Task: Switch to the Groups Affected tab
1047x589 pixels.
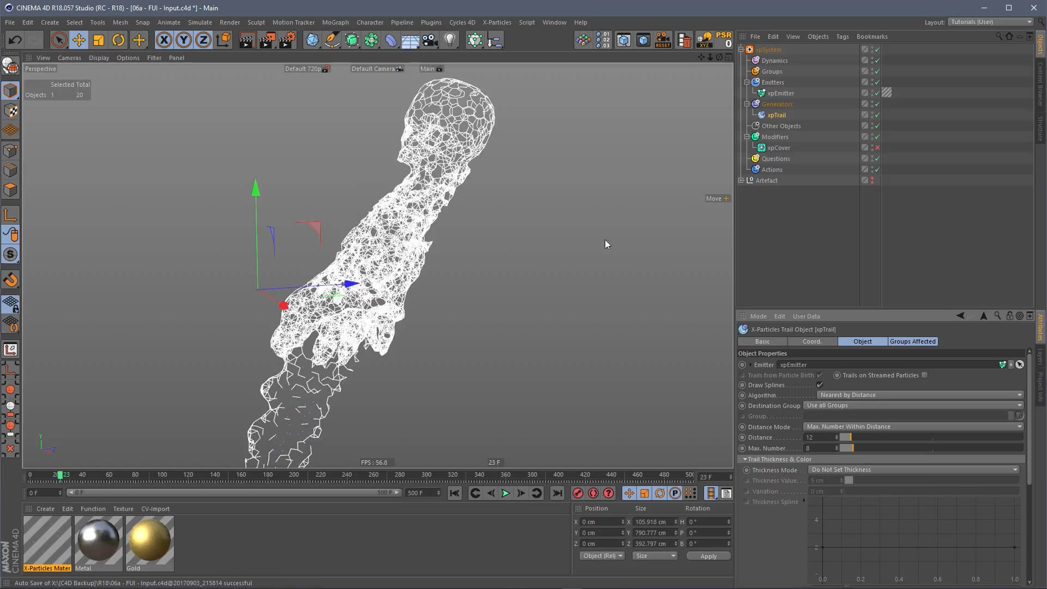Action: pos(912,341)
